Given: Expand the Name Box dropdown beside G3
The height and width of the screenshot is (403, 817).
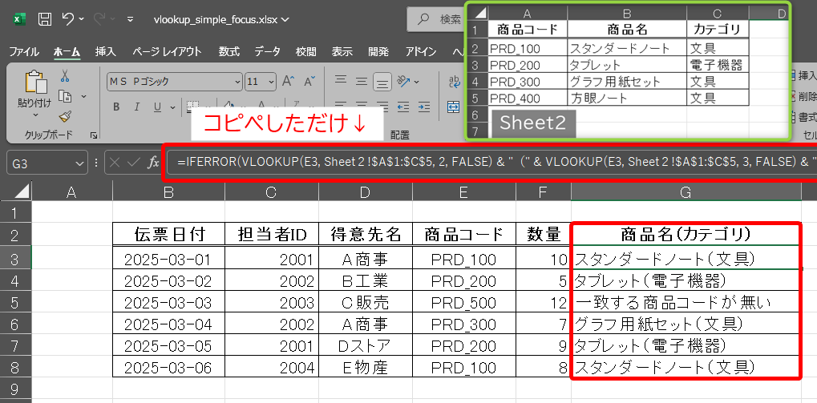Looking at the screenshot, I should (79, 163).
